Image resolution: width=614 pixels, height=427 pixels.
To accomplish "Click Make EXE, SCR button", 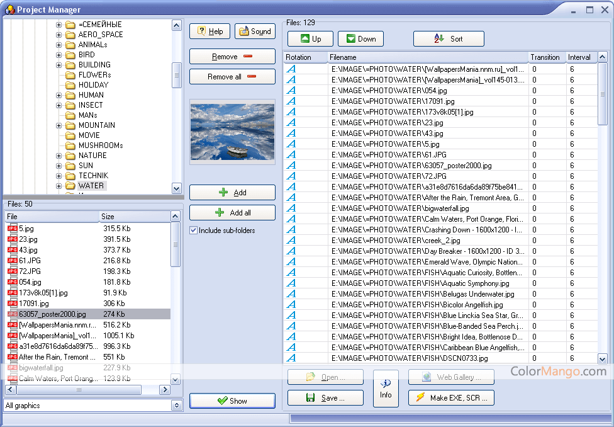I will point(451,397).
